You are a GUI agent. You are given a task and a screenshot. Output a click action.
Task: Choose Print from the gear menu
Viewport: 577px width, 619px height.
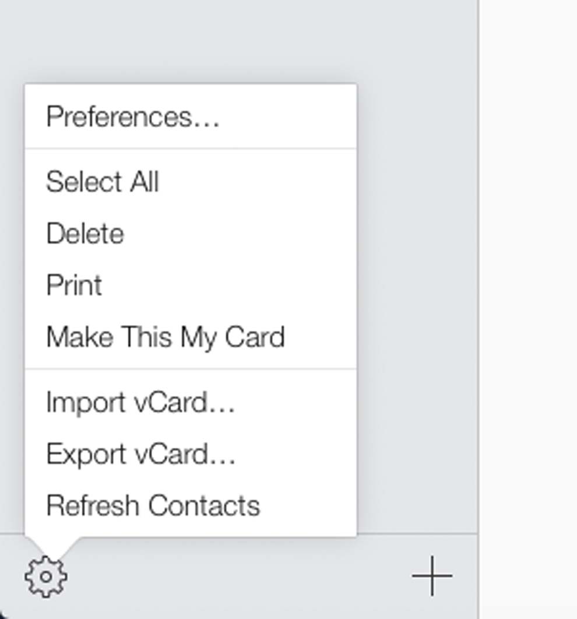[191, 285]
